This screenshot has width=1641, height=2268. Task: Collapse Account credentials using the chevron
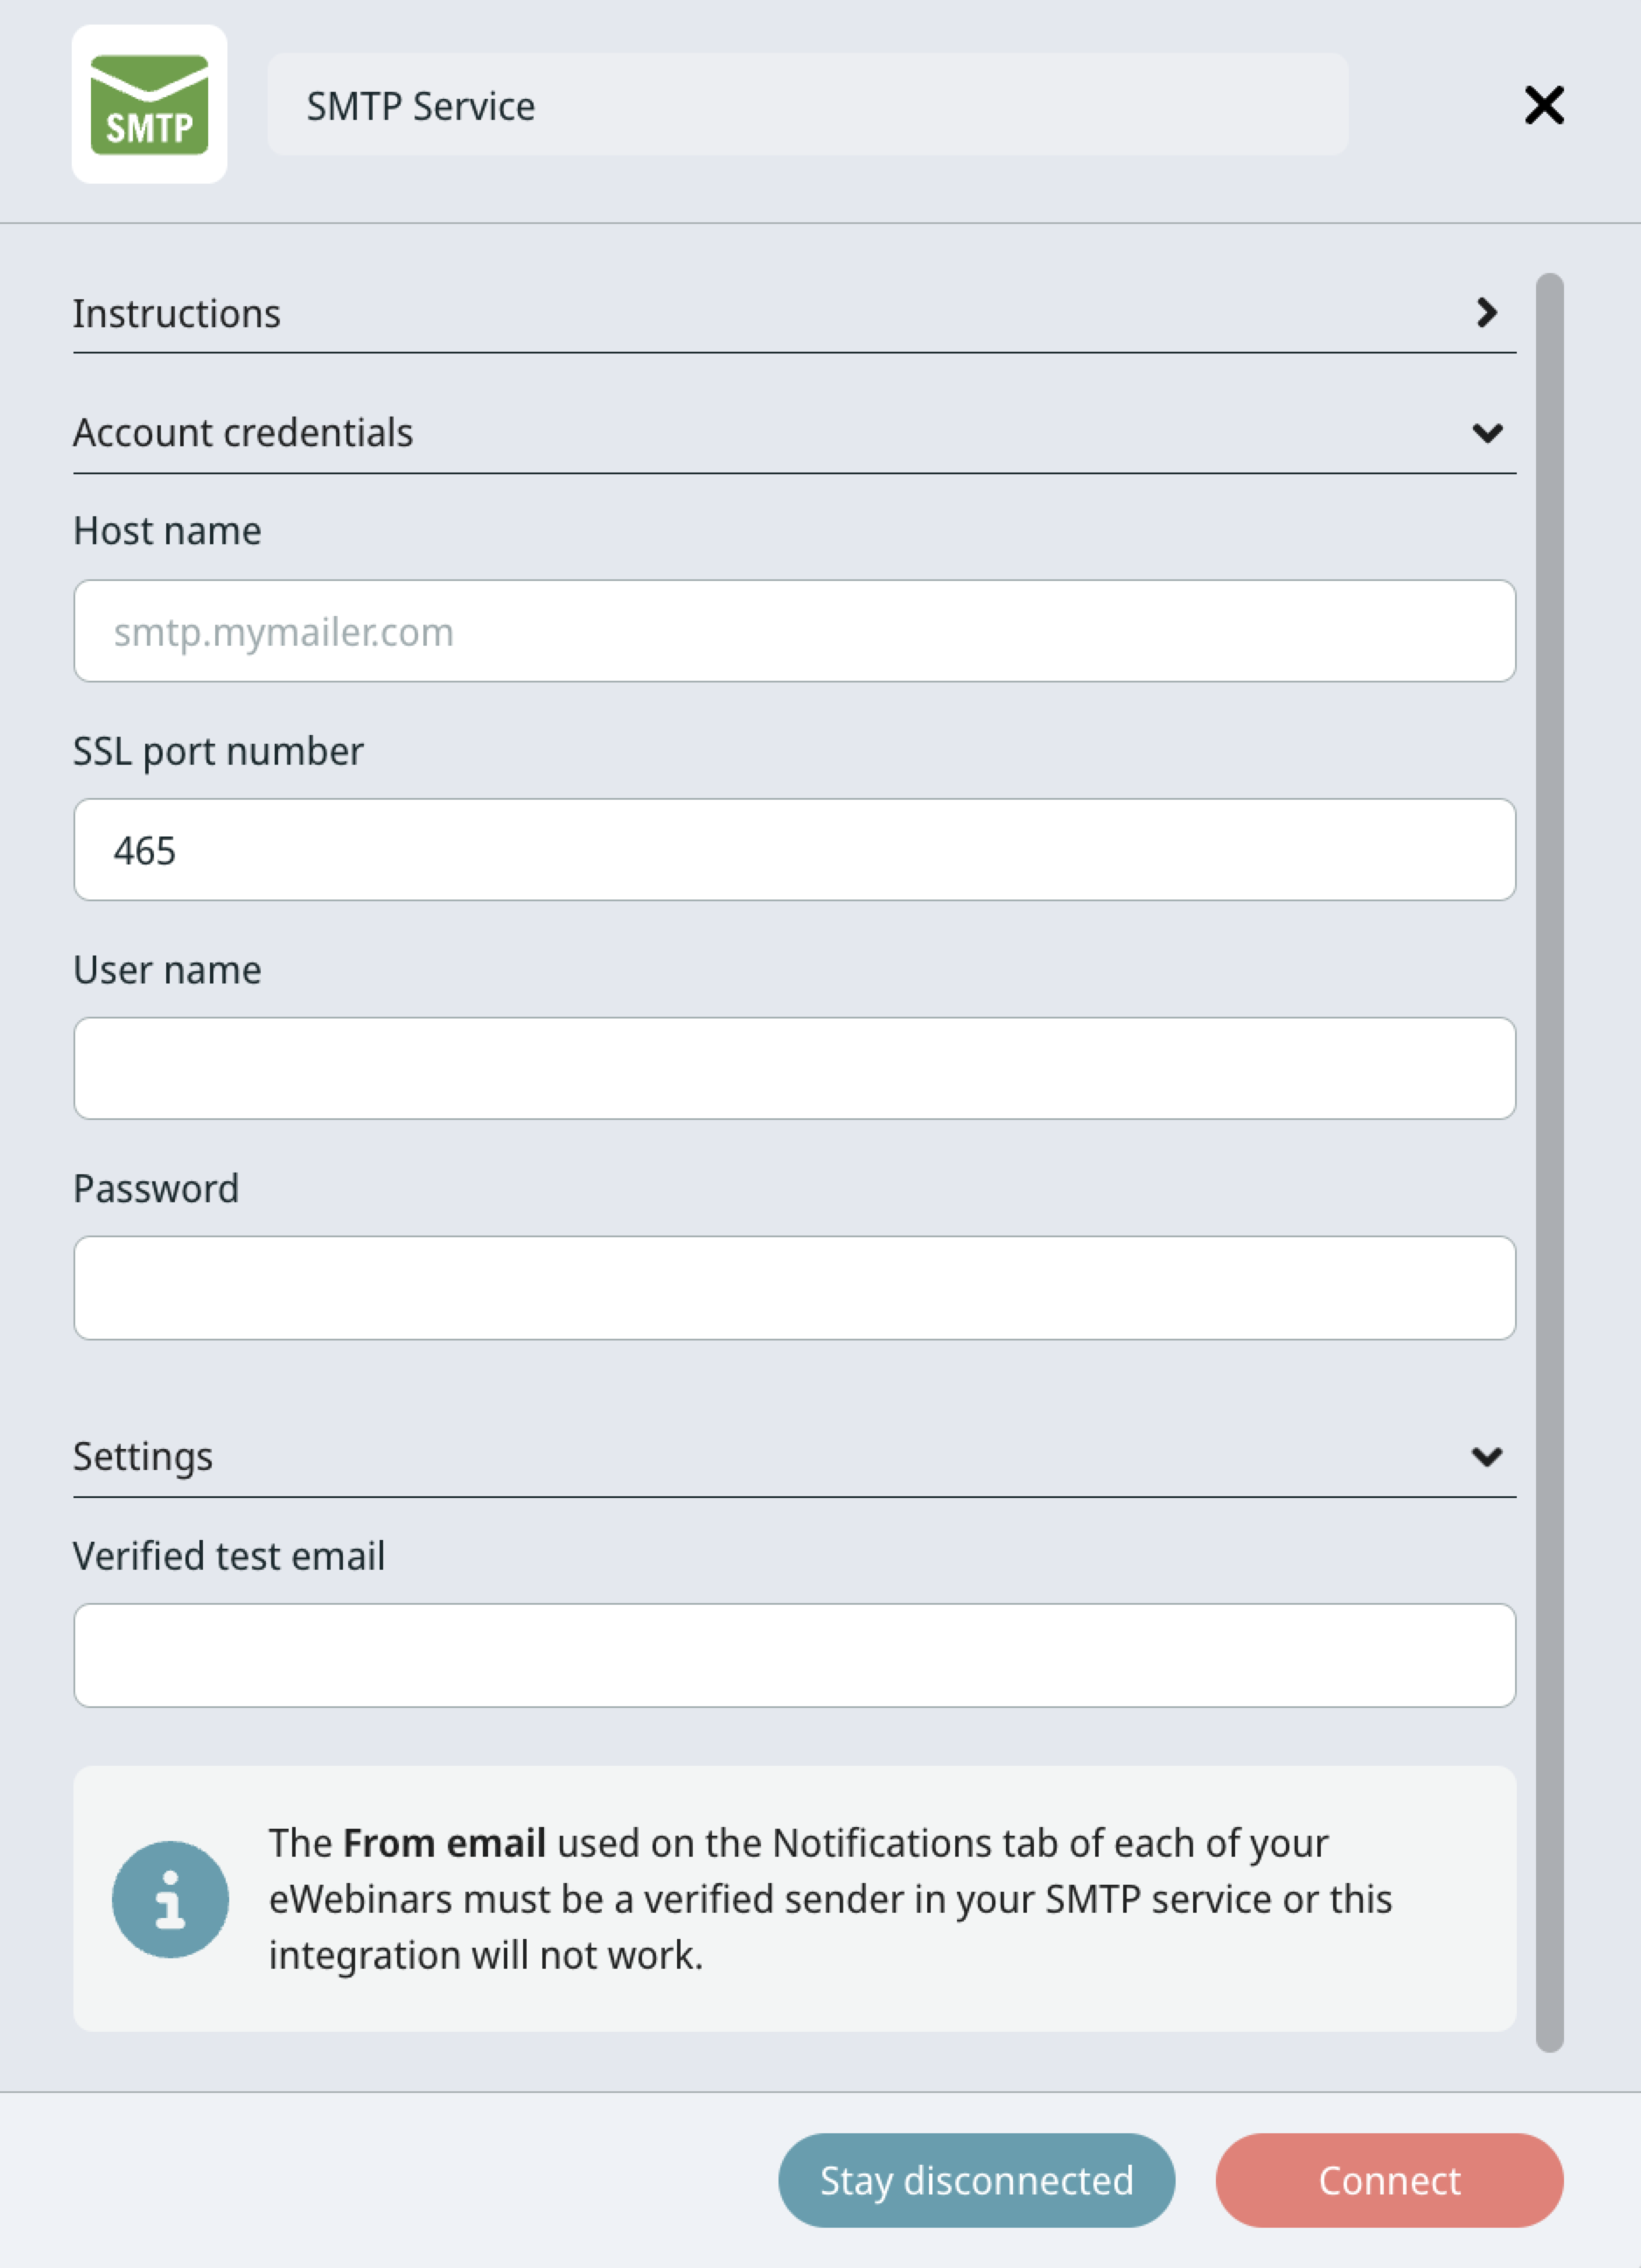point(1486,433)
